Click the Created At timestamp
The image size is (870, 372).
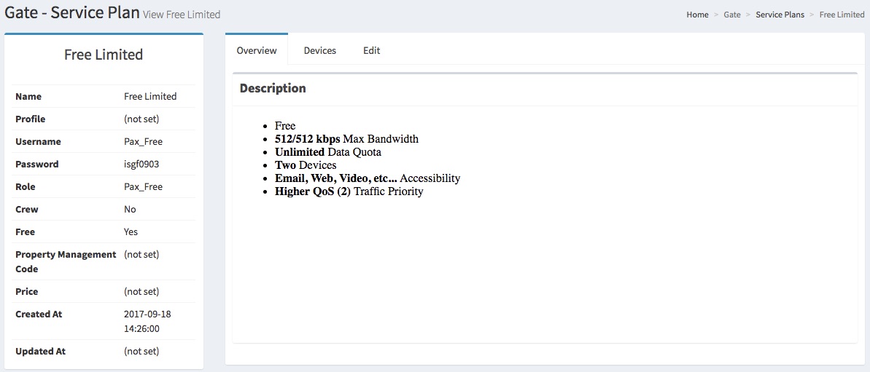pyautogui.click(x=147, y=321)
